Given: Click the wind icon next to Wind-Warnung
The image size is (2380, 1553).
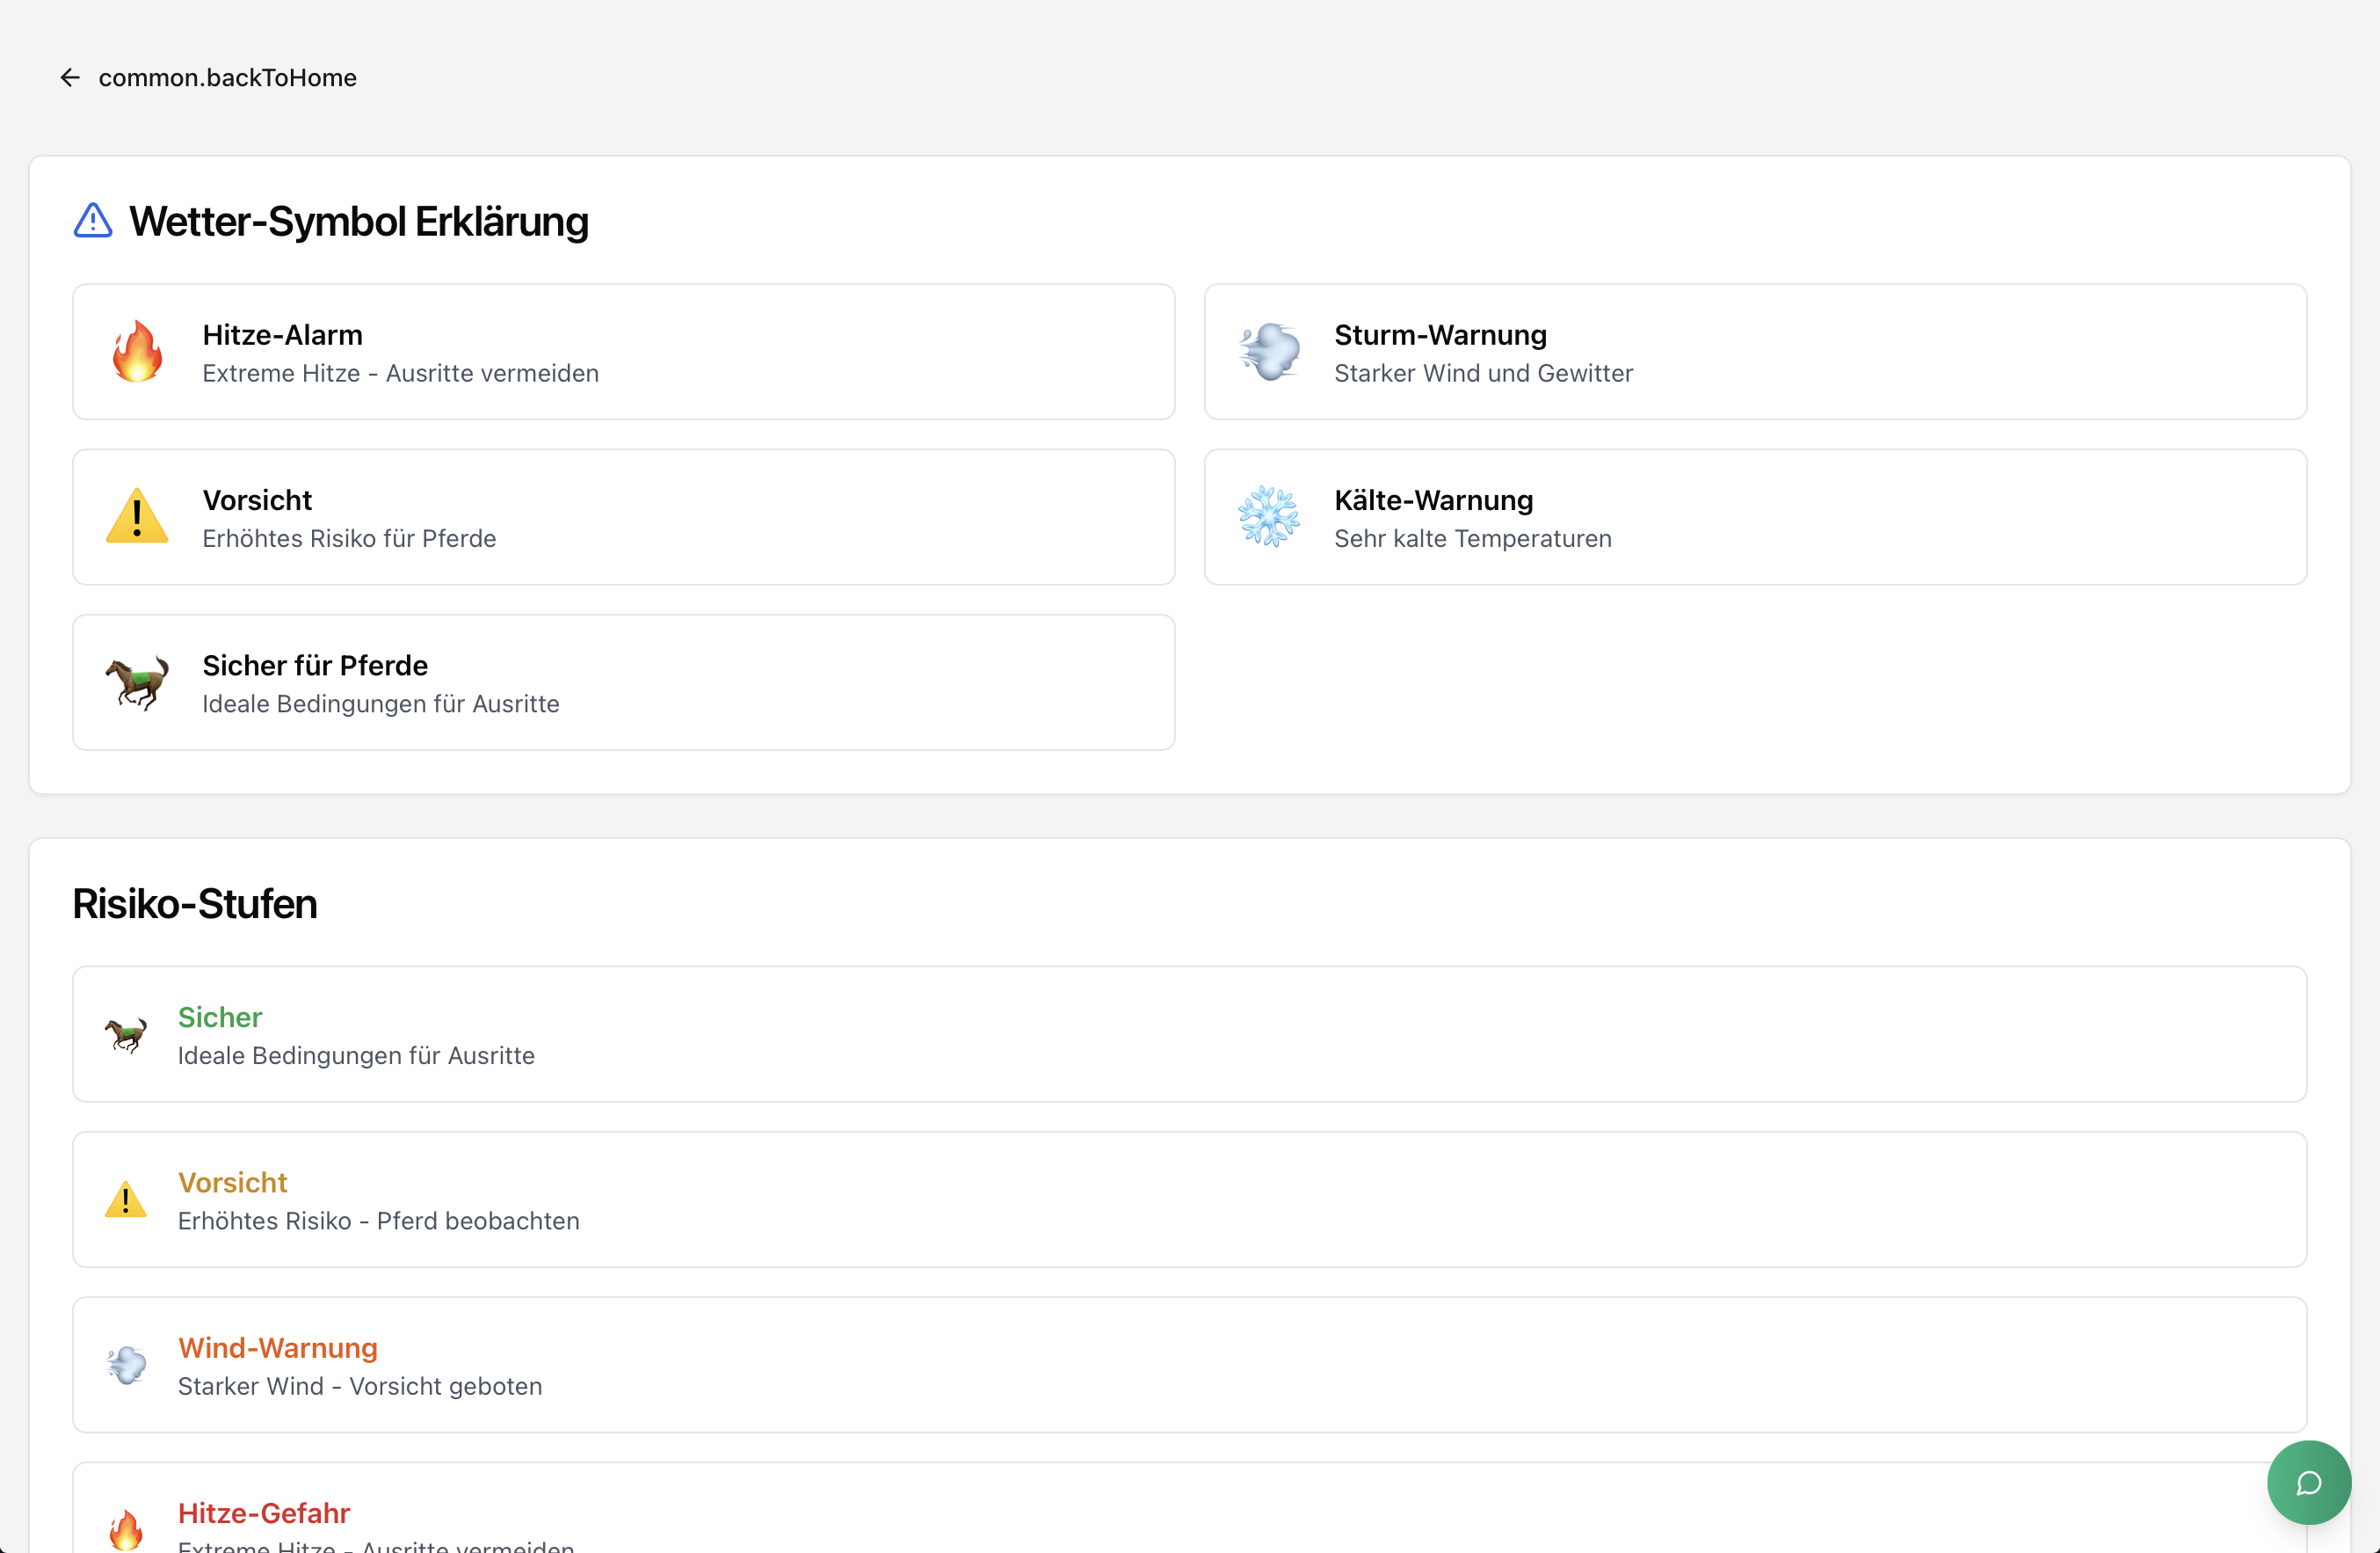Looking at the screenshot, I should (126, 1365).
